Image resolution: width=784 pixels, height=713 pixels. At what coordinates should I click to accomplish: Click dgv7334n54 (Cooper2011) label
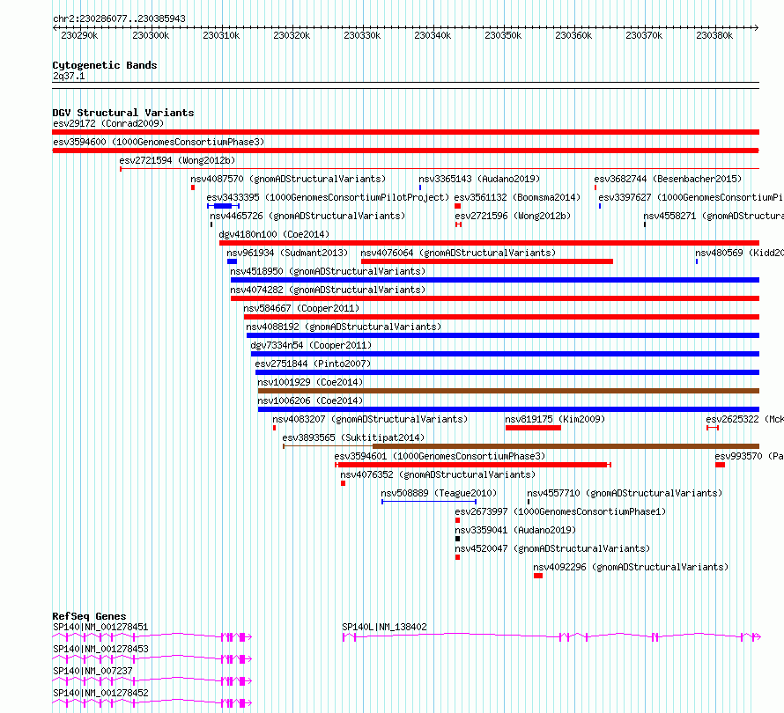pyautogui.click(x=311, y=345)
